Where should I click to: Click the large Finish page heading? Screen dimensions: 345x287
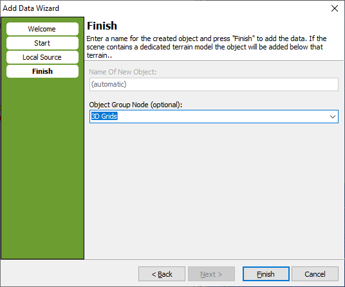102,26
